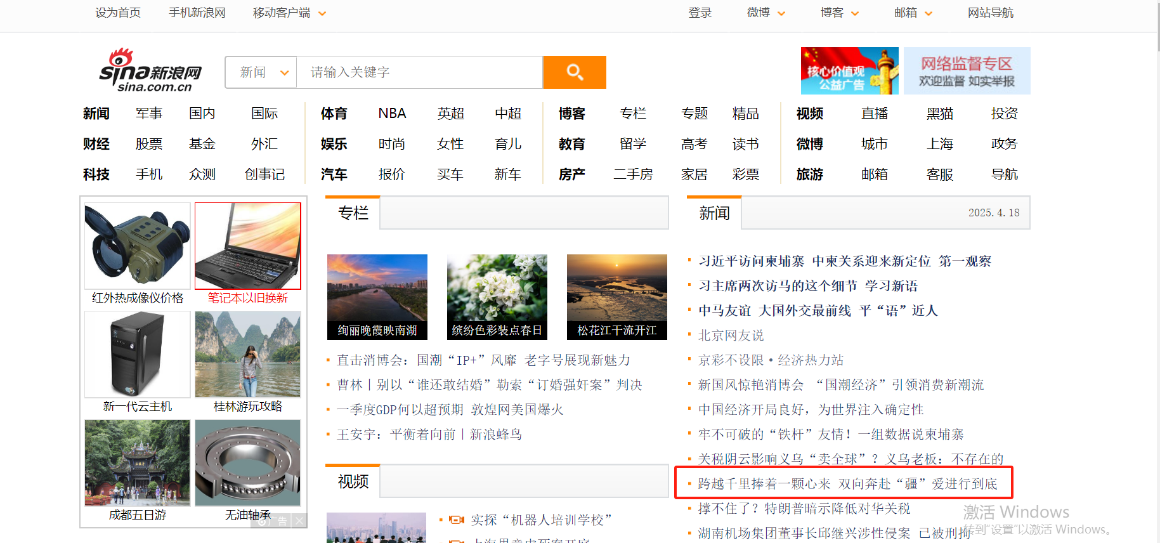This screenshot has height=543, width=1160.
Task: Open 旅游 channel link
Action: (810, 174)
